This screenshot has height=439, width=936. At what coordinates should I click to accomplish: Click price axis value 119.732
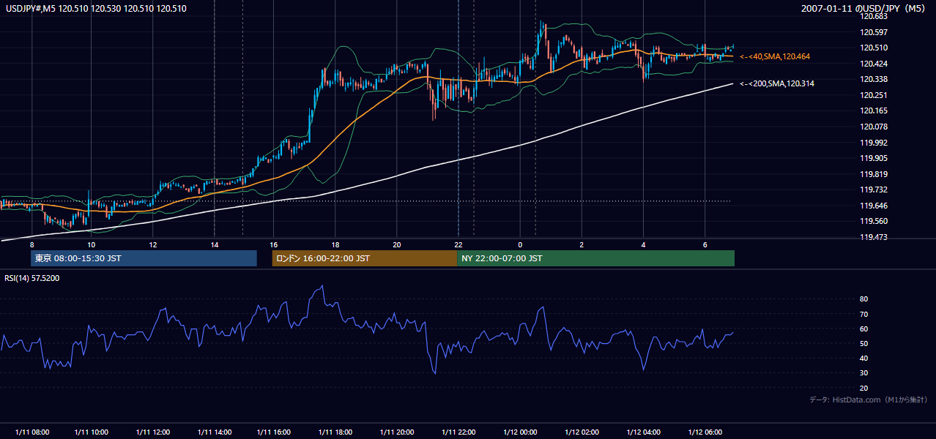point(874,190)
